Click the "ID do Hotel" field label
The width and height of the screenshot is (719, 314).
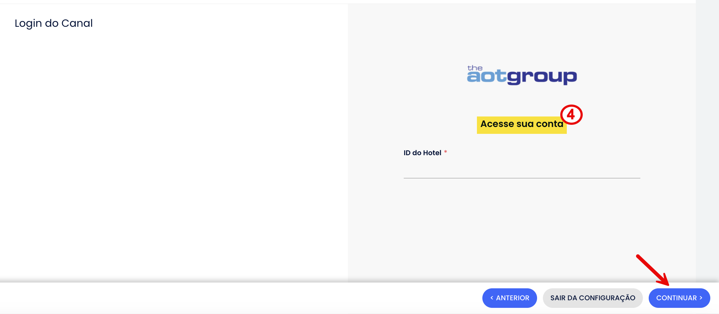pos(422,153)
